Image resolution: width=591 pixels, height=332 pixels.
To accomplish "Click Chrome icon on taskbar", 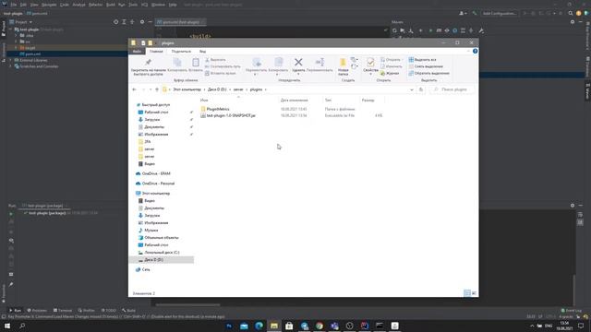I will [x=320, y=326].
